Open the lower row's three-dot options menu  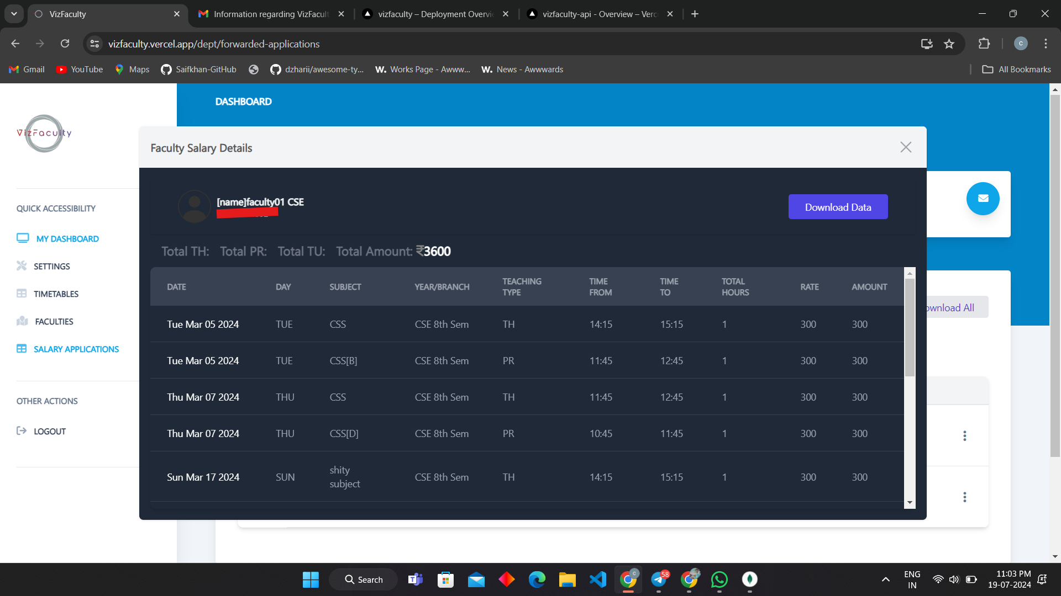coord(964,497)
